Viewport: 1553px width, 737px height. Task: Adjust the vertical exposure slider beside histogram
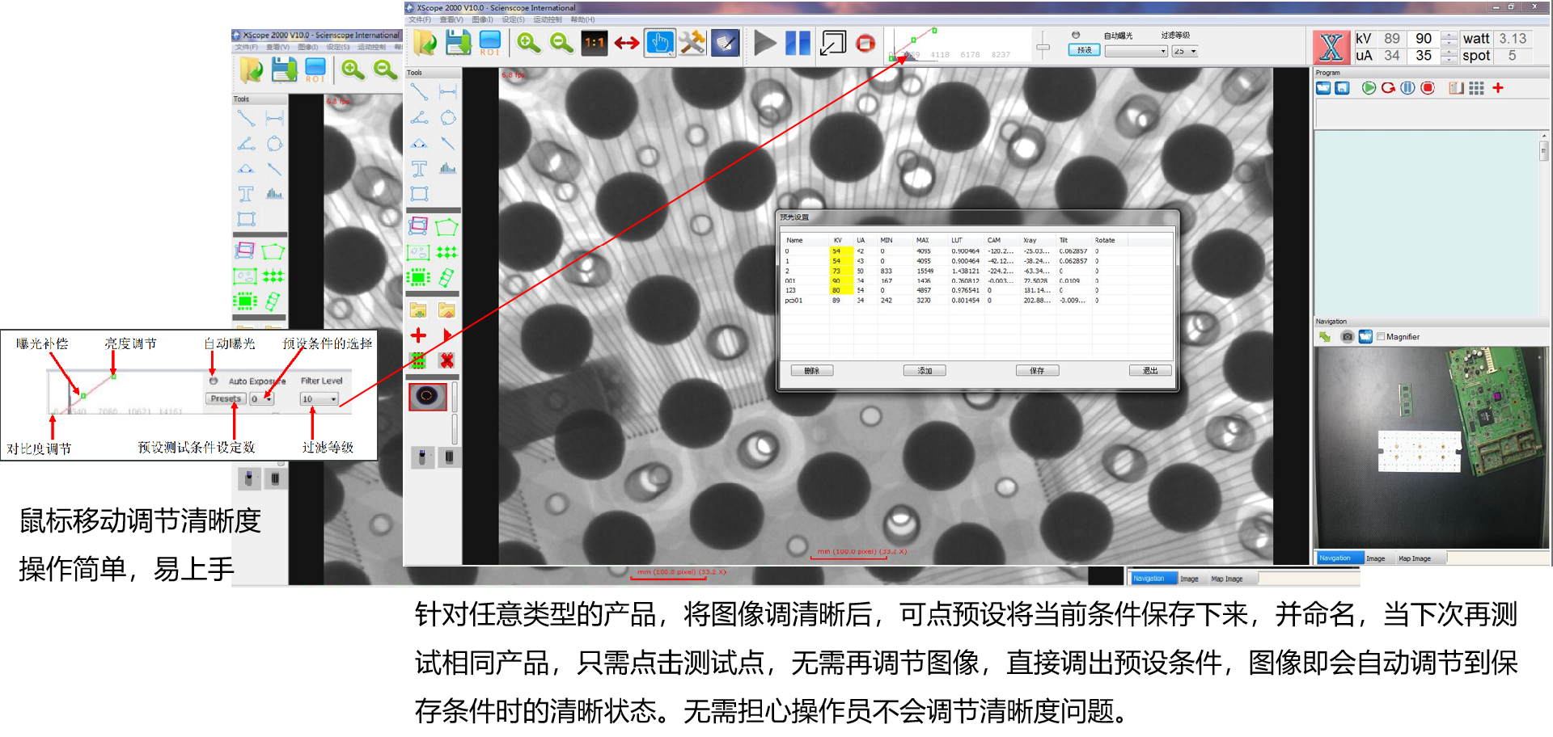(x=1043, y=46)
